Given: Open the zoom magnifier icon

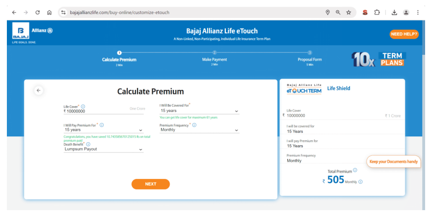Looking at the screenshot, I should [x=338, y=12].
